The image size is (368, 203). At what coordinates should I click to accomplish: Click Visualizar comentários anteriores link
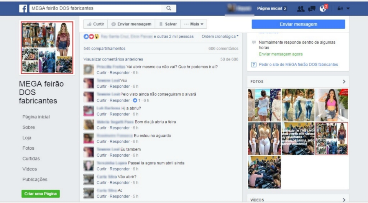pos(113,59)
